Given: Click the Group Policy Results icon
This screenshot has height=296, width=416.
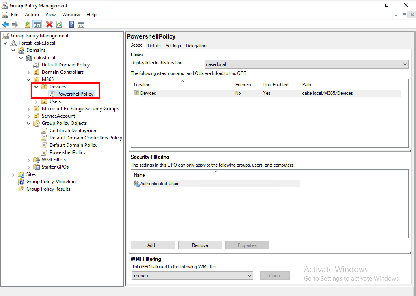Looking at the screenshot, I should point(21,189).
